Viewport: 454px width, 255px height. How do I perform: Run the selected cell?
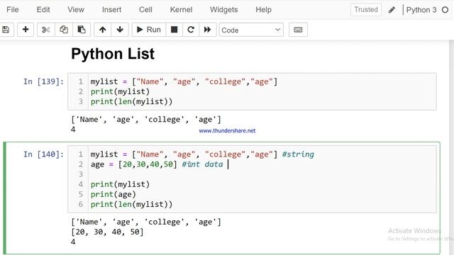[149, 30]
